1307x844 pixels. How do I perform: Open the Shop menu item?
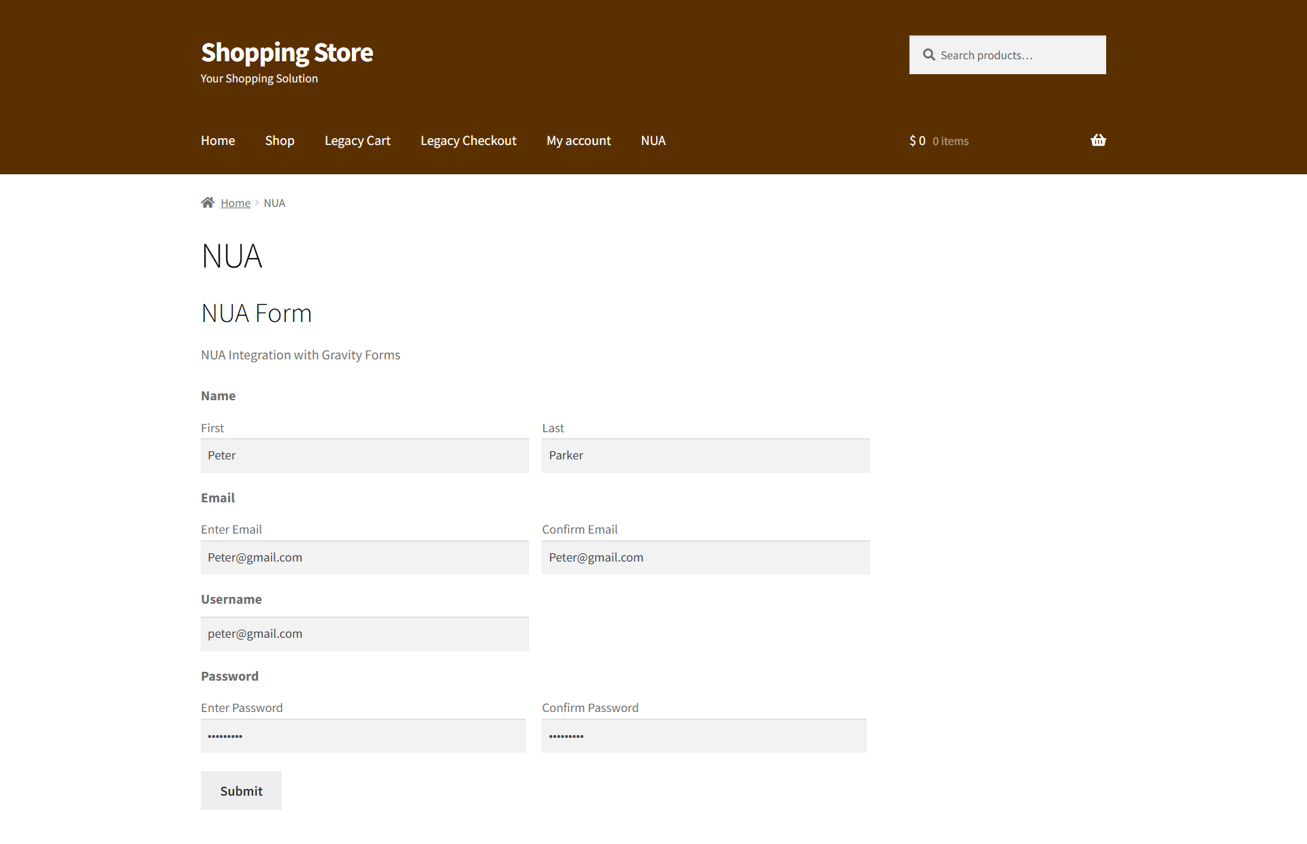279,141
